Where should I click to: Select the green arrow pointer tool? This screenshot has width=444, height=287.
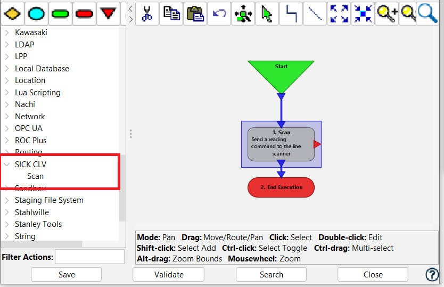pyautogui.click(x=267, y=14)
